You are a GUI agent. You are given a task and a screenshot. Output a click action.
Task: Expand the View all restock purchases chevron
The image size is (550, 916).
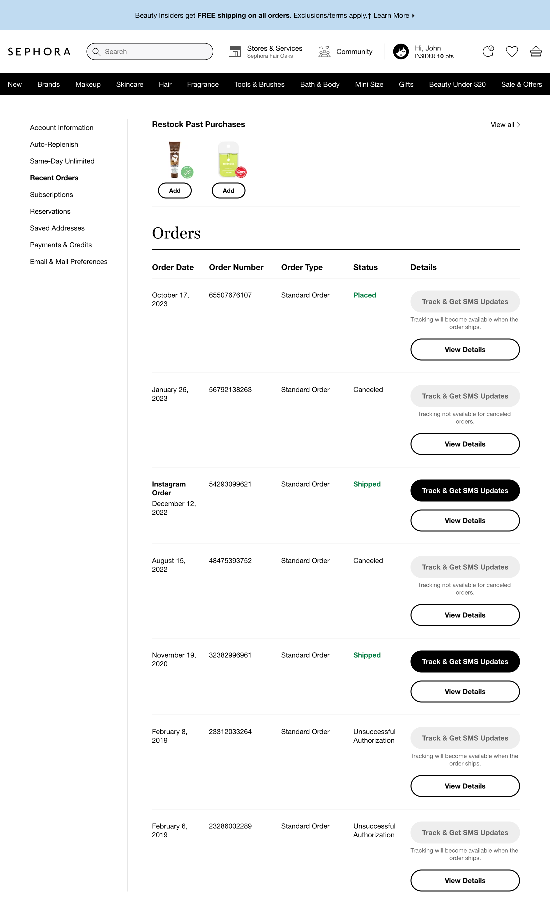[518, 125]
